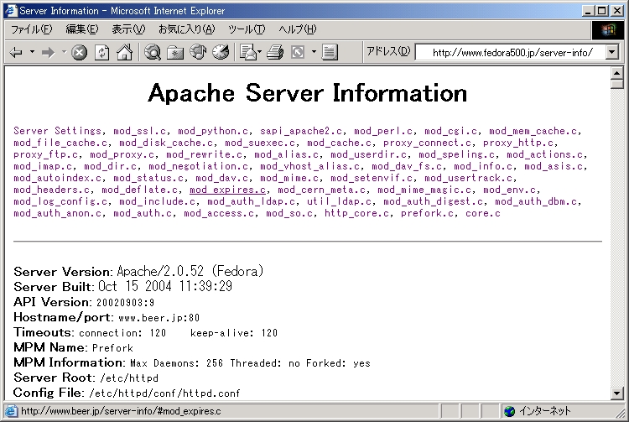Open the Search toolbar icon
Image resolution: width=629 pixels, height=422 pixels.
[x=153, y=52]
